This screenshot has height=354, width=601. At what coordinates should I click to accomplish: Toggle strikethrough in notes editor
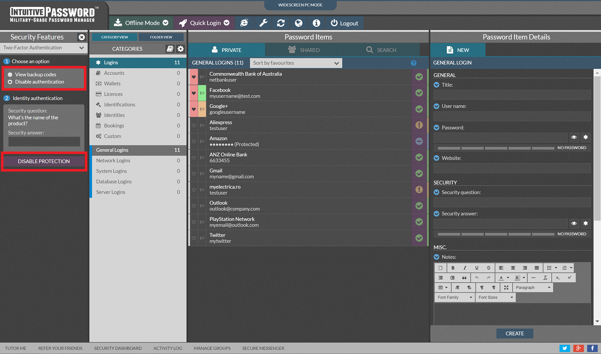point(489,268)
